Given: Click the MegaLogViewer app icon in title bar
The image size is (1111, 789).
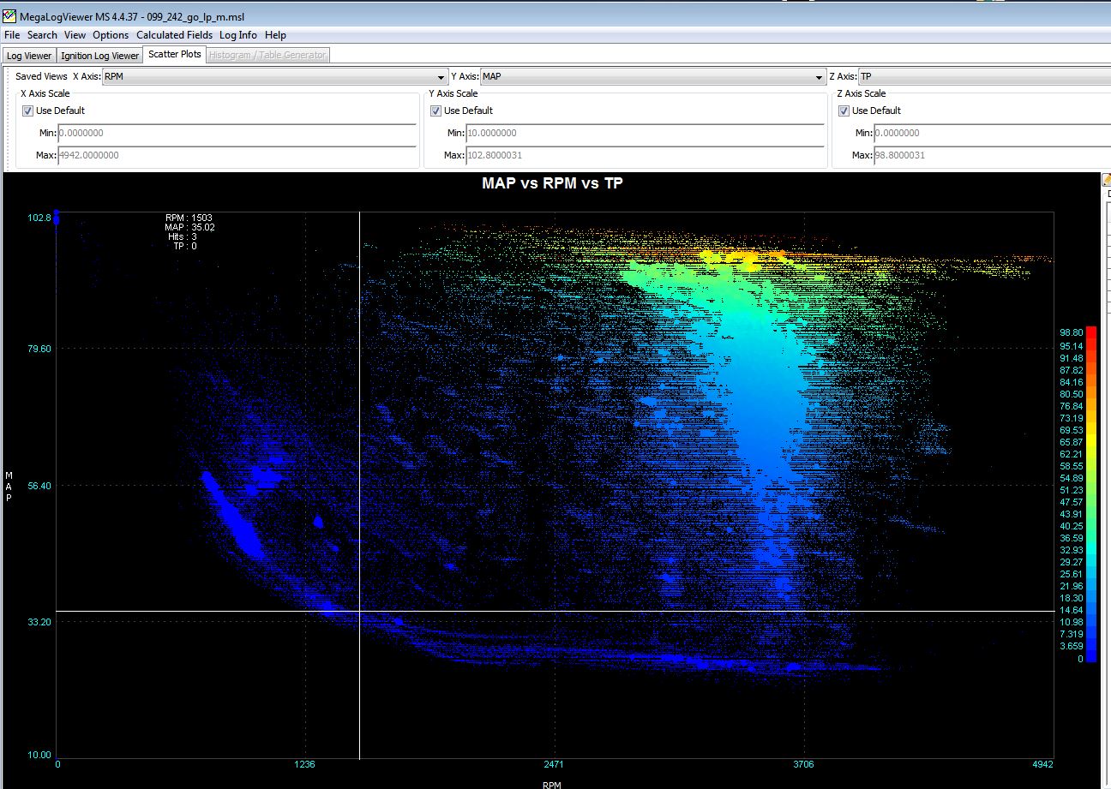Looking at the screenshot, I should click(x=9, y=16).
